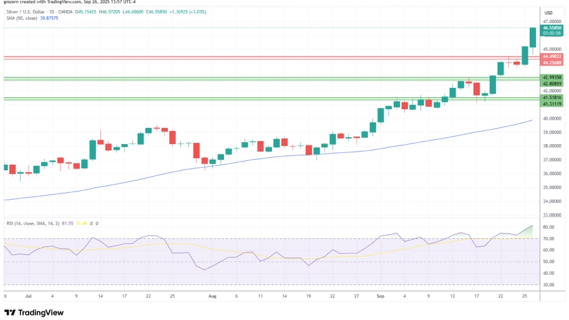Click the current price label 46.55850
This screenshot has width=569, height=320.
552,28
